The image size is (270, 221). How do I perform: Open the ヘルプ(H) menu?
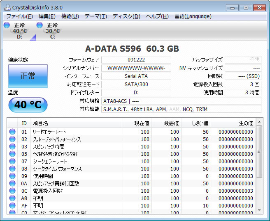point(157,16)
